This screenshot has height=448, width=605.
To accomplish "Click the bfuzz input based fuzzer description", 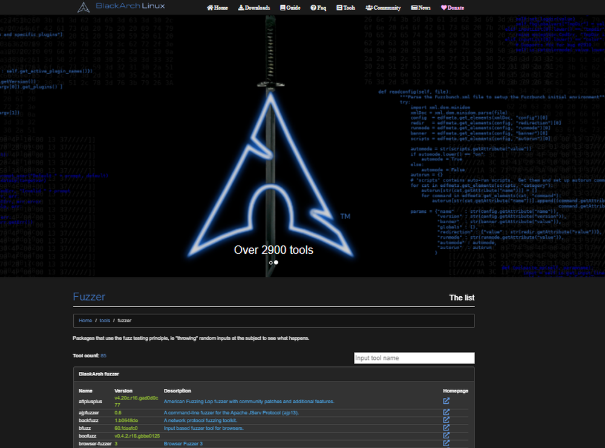I will click(x=203, y=428).
